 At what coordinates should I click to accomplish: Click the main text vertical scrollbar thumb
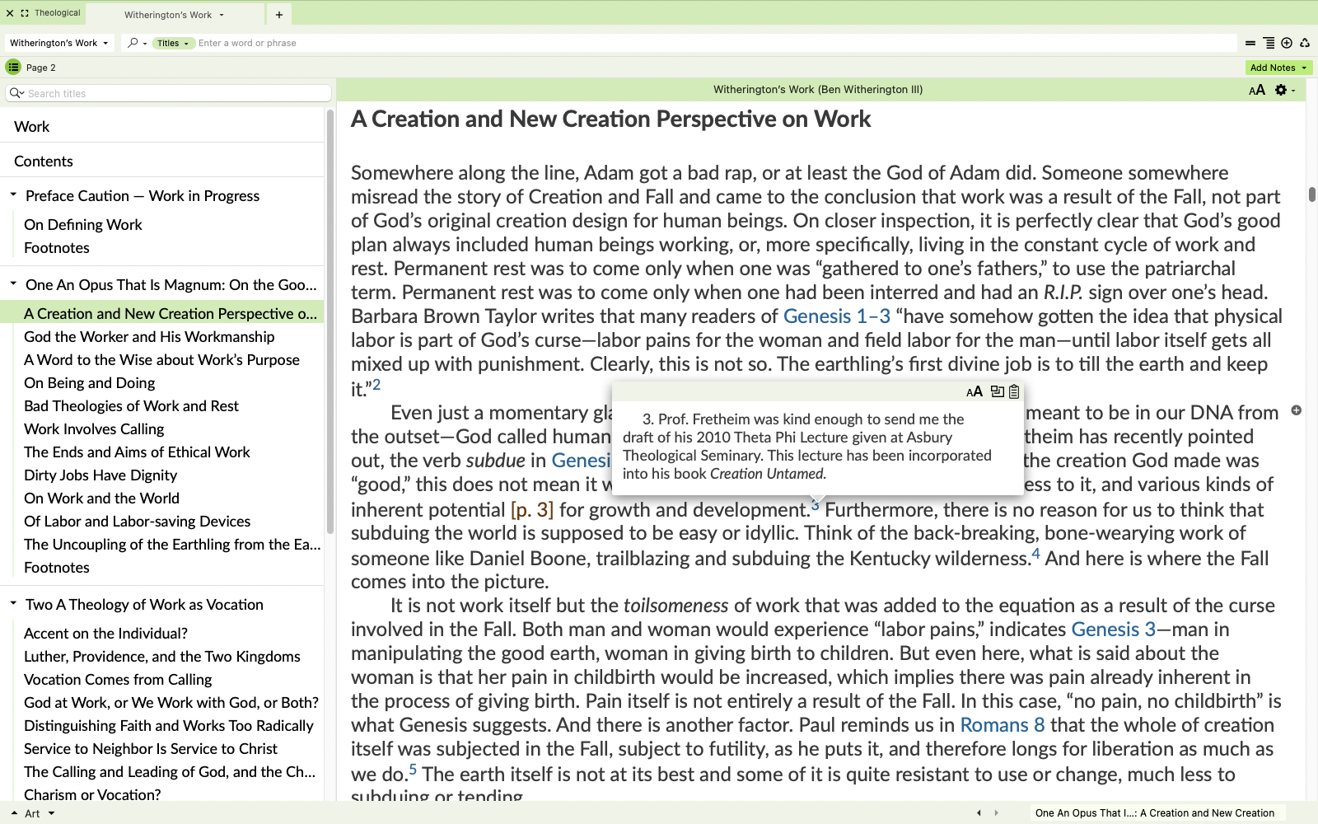[x=1311, y=194]
